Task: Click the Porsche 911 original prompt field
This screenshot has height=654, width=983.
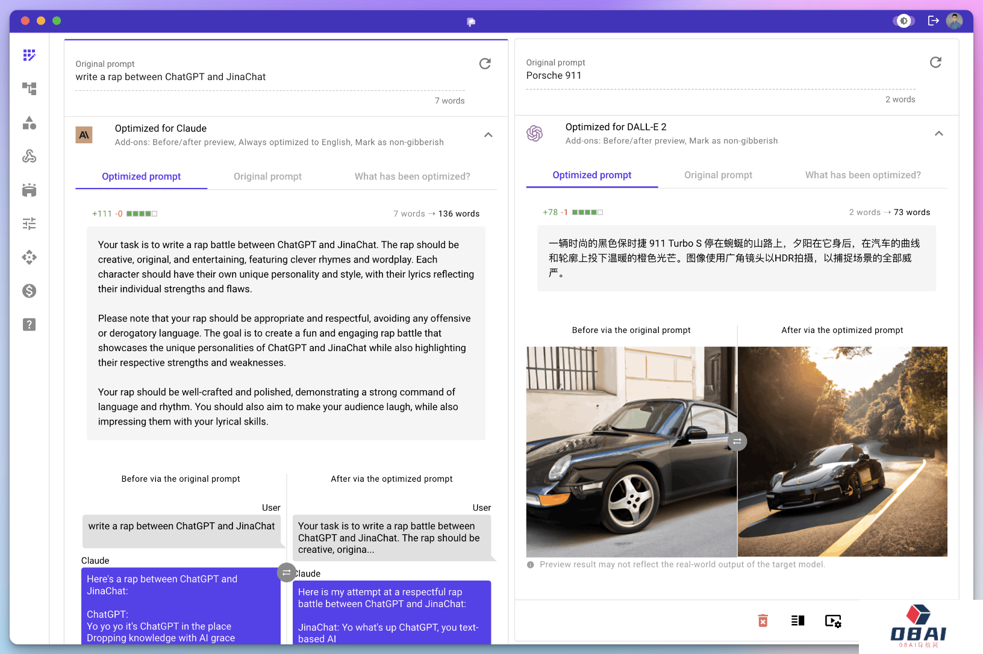Action: point(720,76)
